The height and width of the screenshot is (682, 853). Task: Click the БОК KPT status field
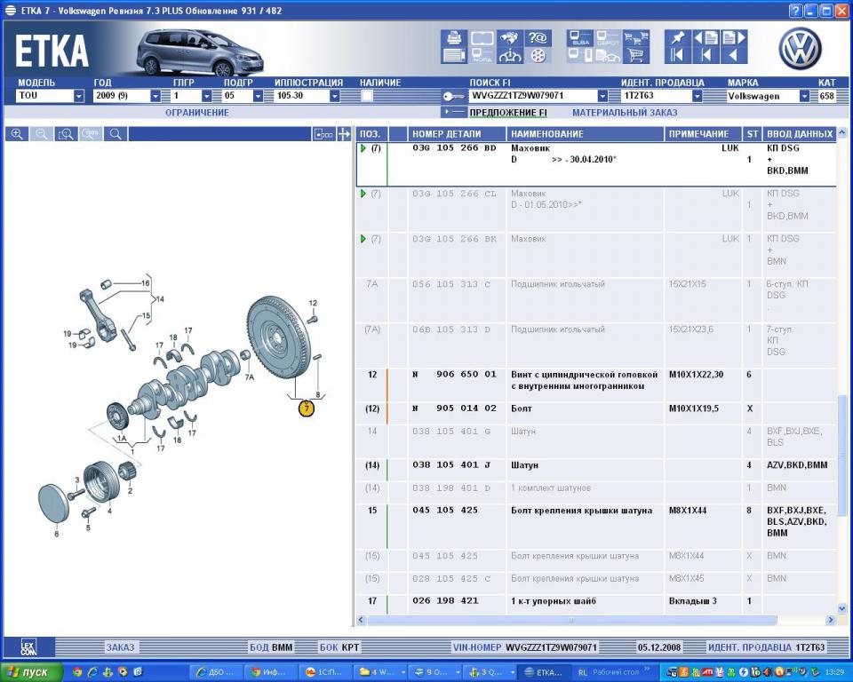(x=339, y=647)
